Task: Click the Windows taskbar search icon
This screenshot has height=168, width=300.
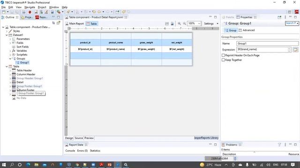Action: [x=12, y=165]
